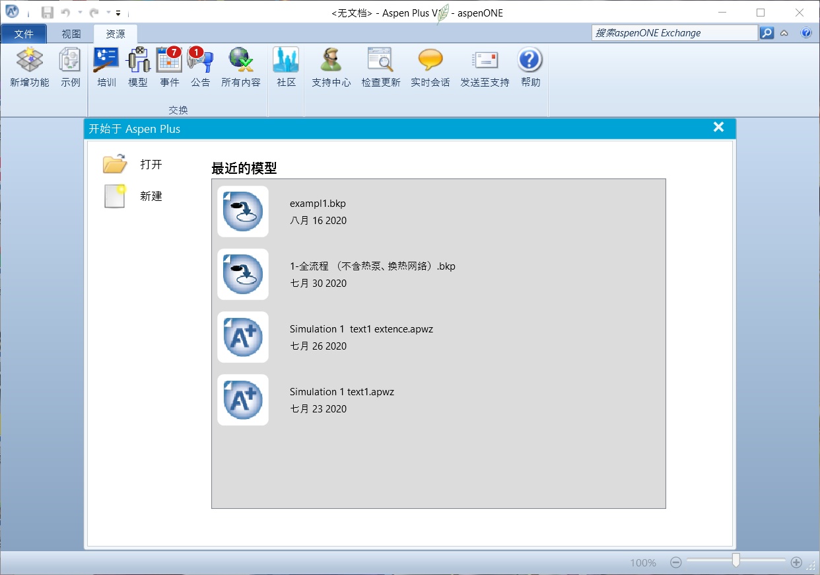
Task: Open the 支持中心 support center icon
Action: click(x=331, y=60)
